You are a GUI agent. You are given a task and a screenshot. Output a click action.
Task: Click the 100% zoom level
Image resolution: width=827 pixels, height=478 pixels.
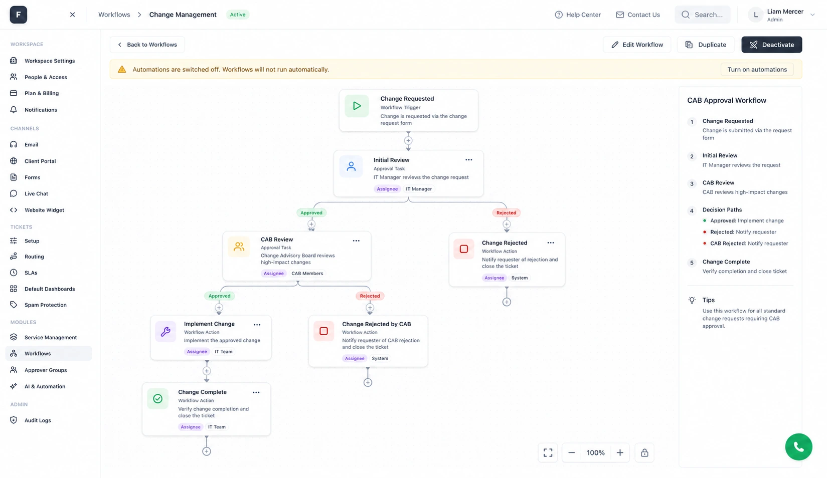[x=595, y=453]
